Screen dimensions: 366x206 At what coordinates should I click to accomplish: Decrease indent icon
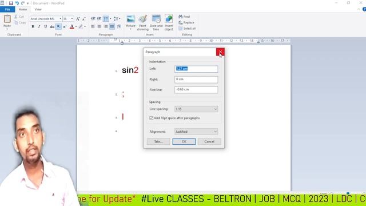[x=93, y=18]
